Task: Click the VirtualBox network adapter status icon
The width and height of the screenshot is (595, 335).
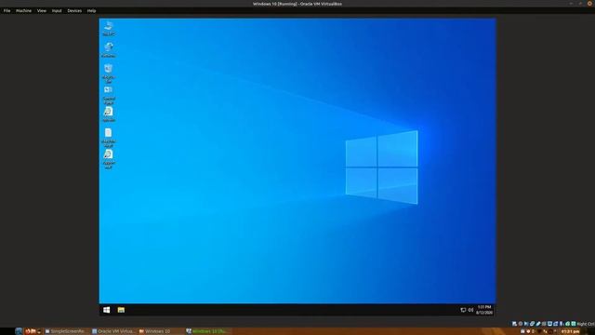Action: pos(532,324)
